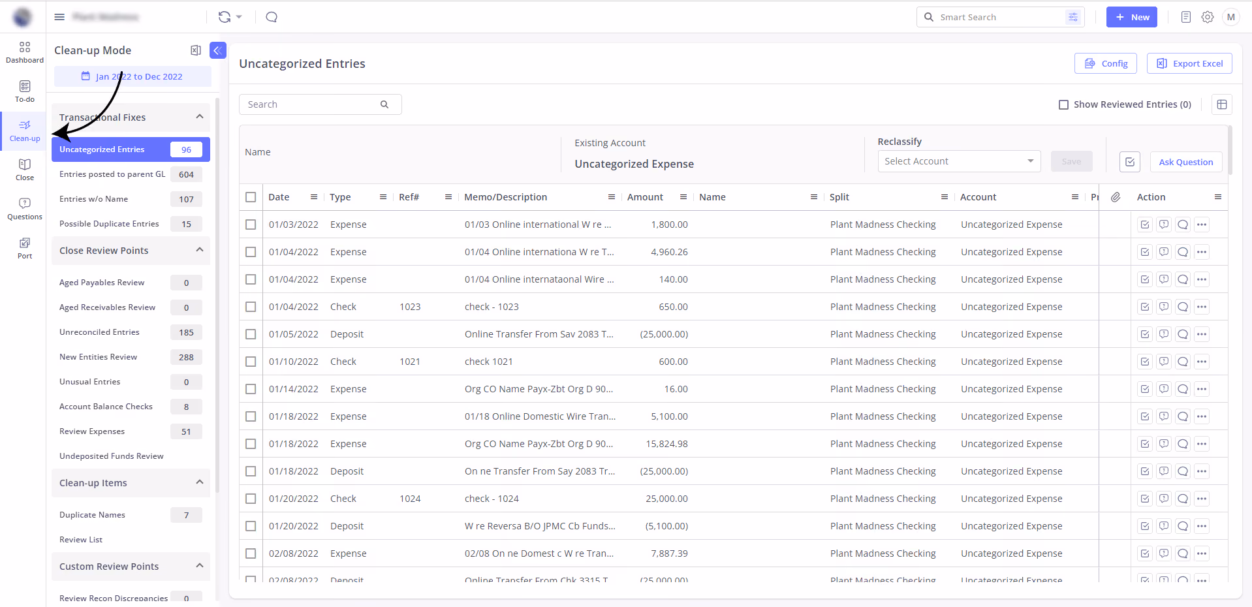Click the chat icon on check - 1024 row
The image size is (1252, 607).
(1183, 499)
